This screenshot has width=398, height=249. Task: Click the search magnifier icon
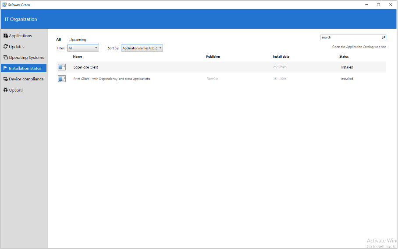pos(383,37)
